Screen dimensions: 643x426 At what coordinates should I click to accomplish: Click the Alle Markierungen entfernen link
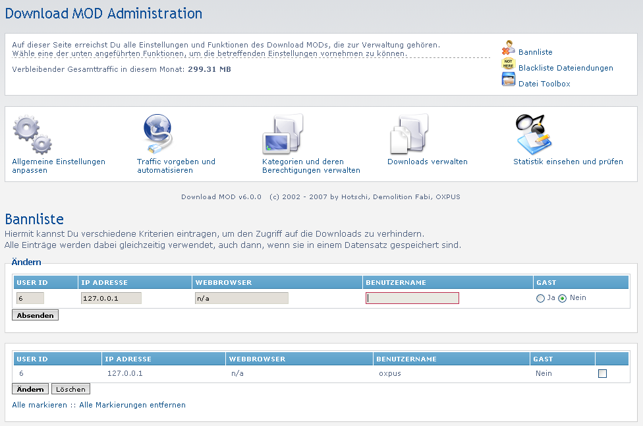coord(132,405)
